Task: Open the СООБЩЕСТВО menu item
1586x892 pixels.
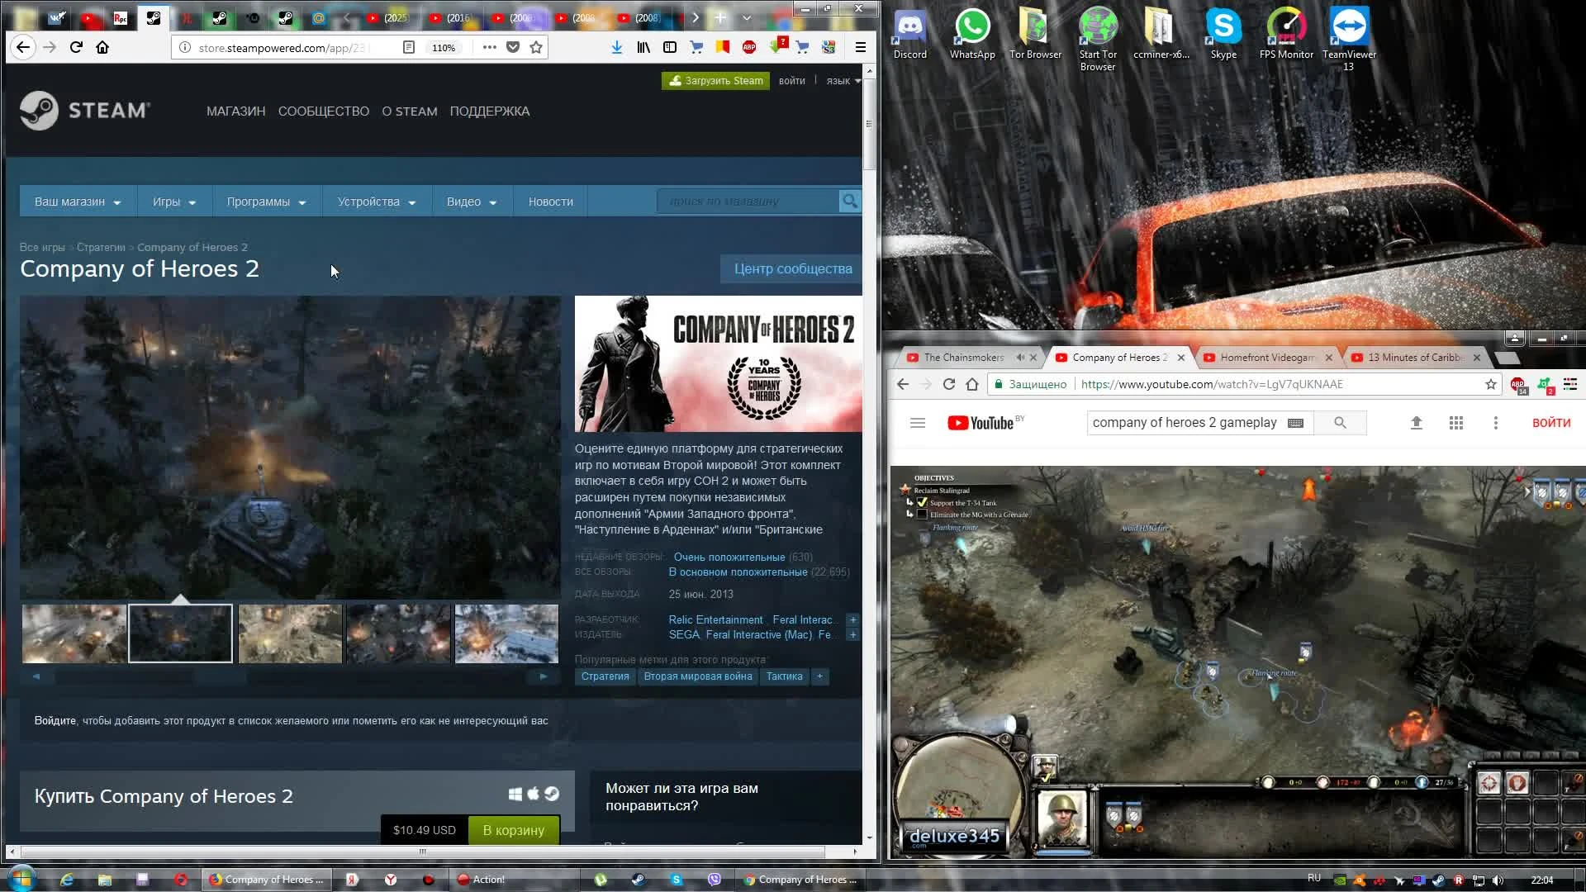Action: [x=323, y=111]
